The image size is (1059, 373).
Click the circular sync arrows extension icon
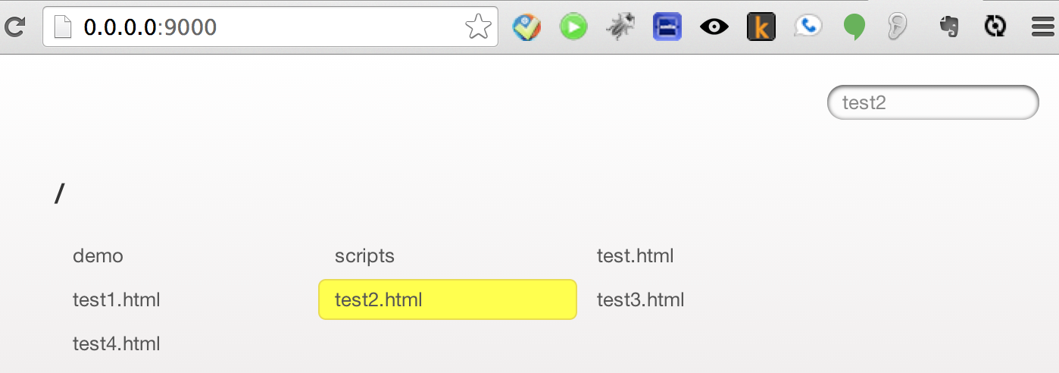click(x=995, y=28)
